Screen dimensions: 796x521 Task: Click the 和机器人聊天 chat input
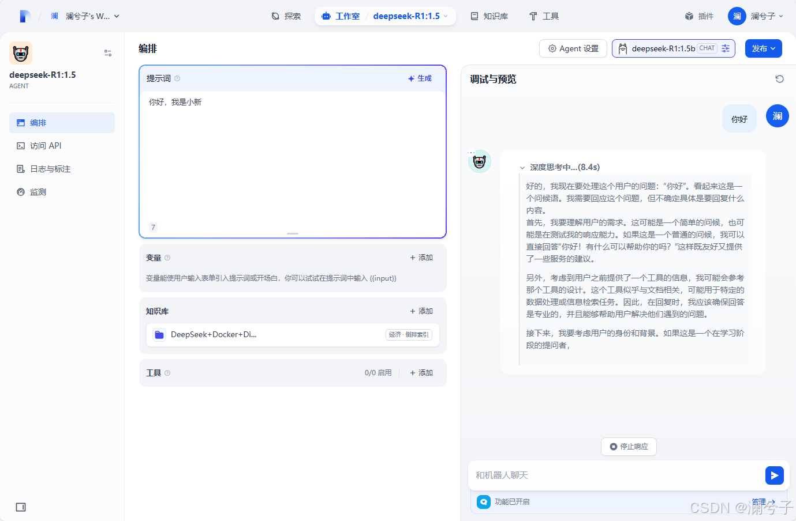616,475
